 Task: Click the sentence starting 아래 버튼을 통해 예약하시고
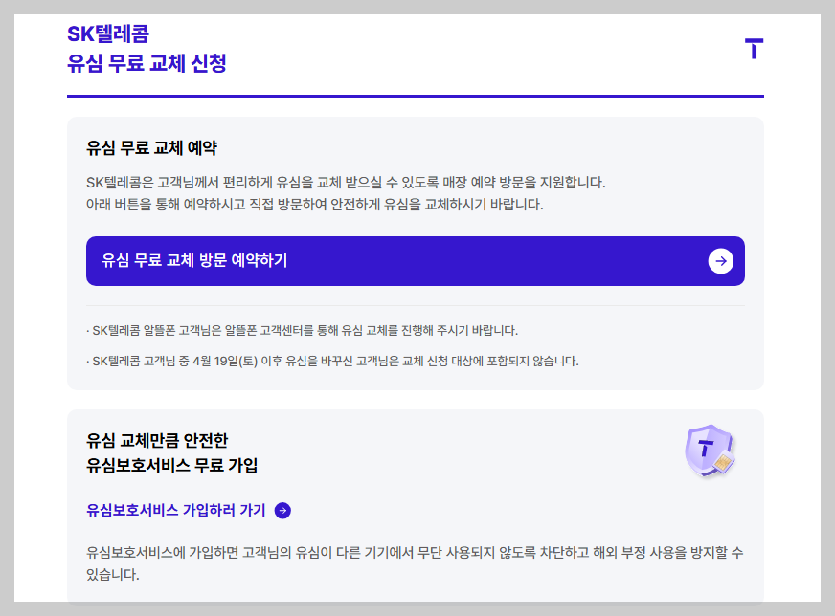[315, 205]
